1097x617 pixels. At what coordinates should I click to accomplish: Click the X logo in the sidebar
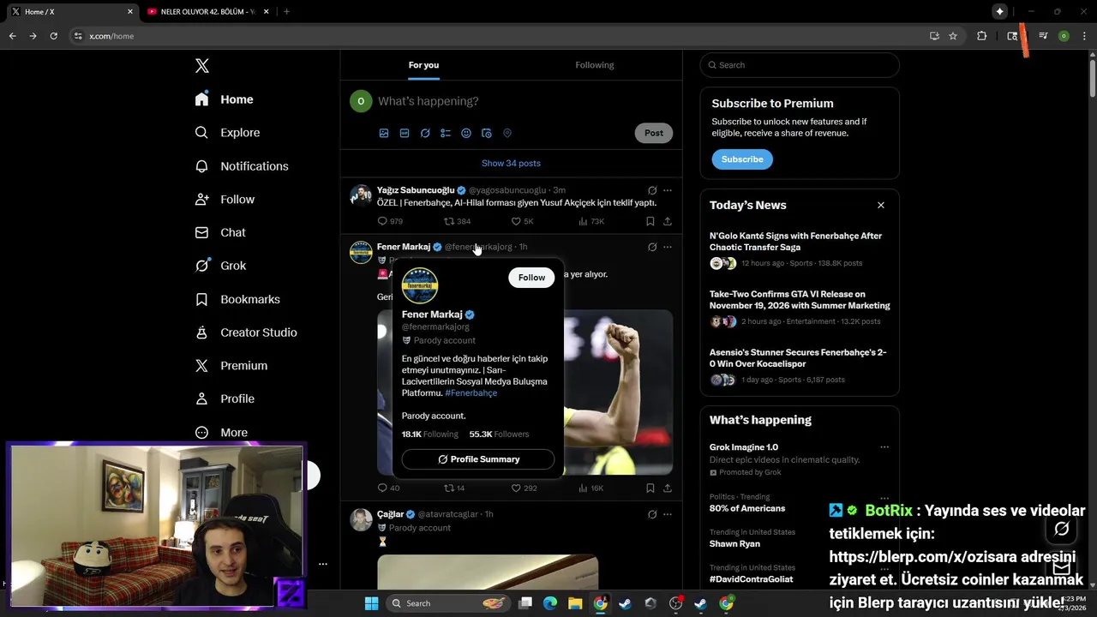coord(202,66)
